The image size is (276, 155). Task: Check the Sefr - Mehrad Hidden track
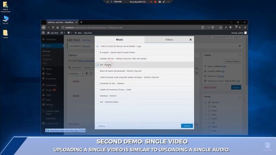coord(97,102)
